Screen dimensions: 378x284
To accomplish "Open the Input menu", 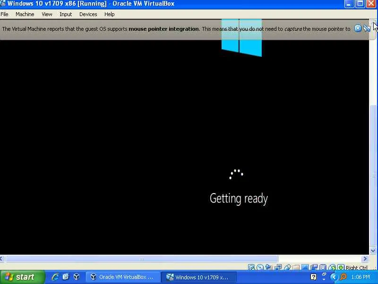I will [x=66, y=15].
